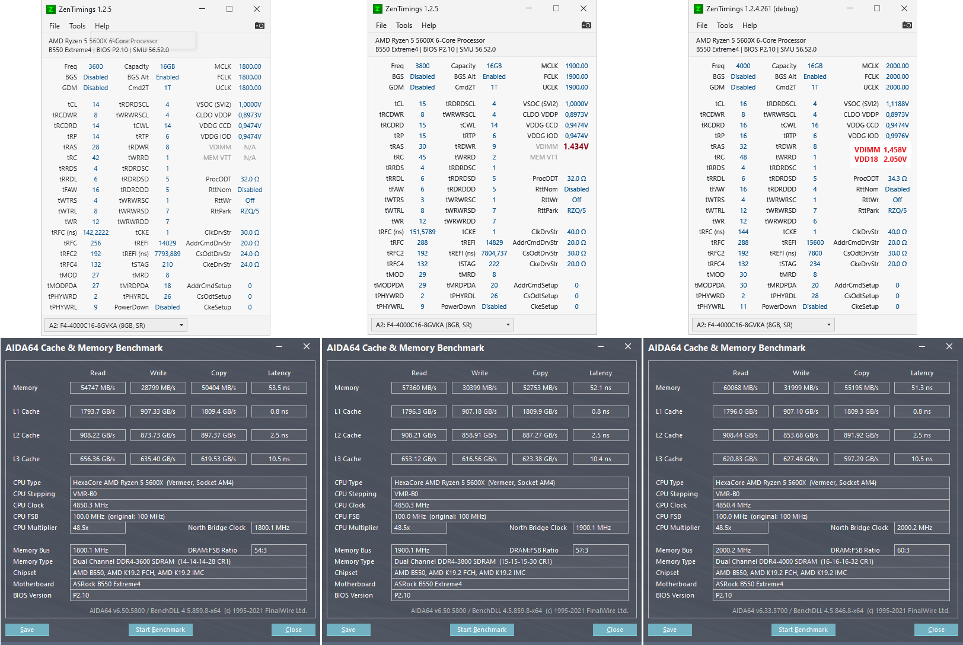Click the CPU Clock field showing 4850.4 MHz
This screenshot has width=963, height=645.
coord(831,505)
